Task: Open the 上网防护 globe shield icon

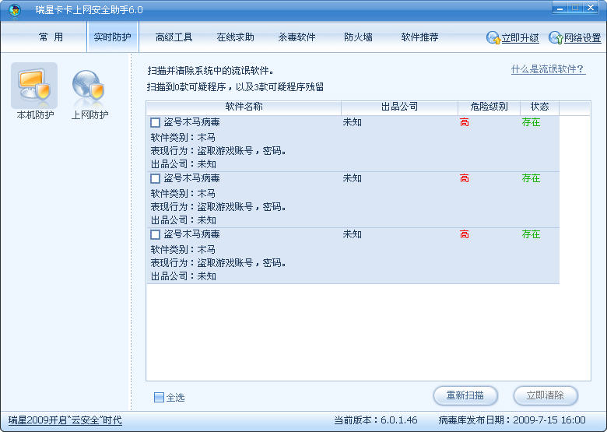Action: pyautogui.click(x=89, y=86)
